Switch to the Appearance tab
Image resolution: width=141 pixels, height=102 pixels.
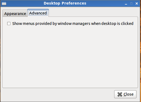pyautogui.click(x=15, y=14)
